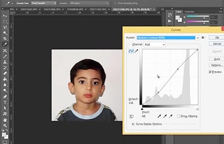This screenshot has width=224, height=144.
Task: Select the Clone Stamp tool
Action: [5, 62]
